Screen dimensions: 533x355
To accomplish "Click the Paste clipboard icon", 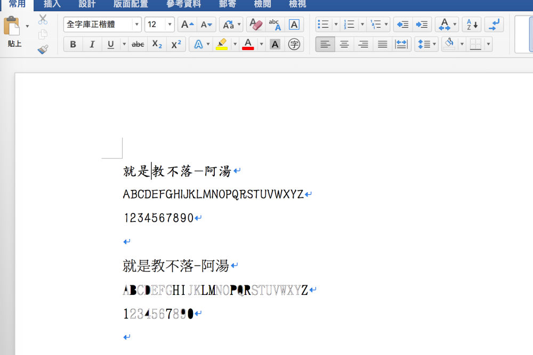I will [12, 26].
